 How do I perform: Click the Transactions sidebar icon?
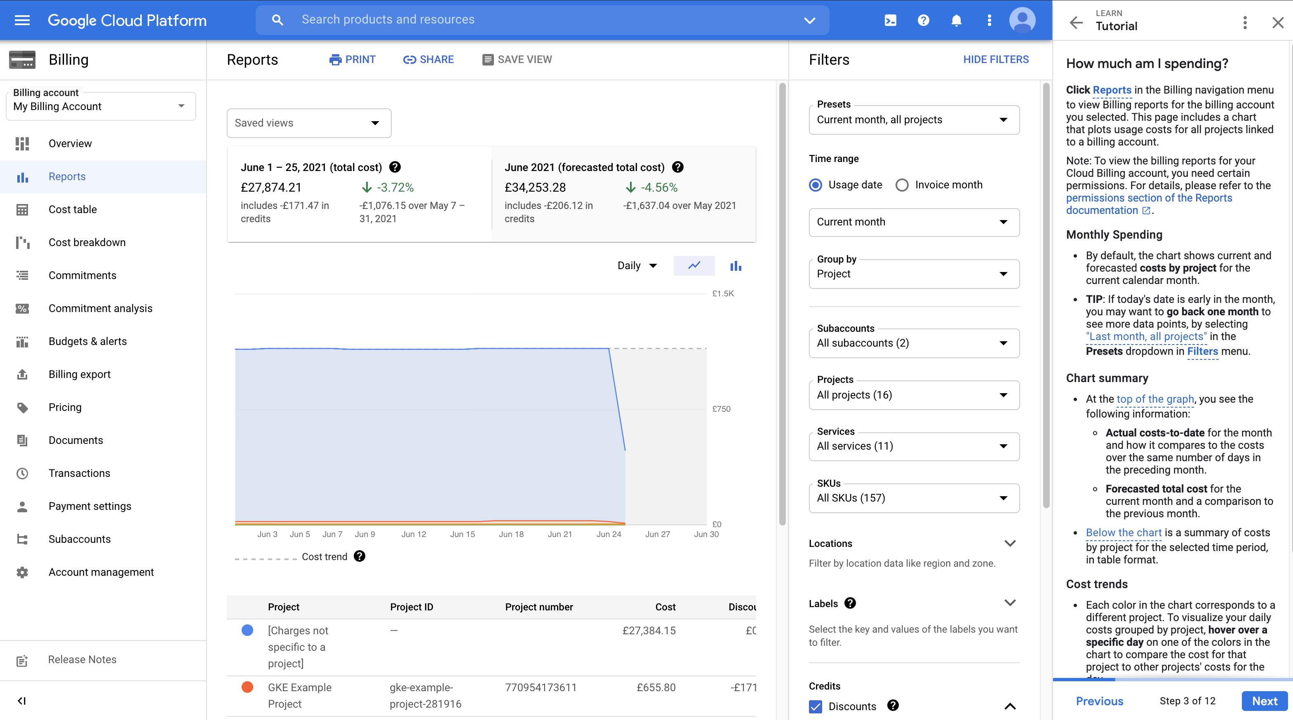tap(22, 473)
